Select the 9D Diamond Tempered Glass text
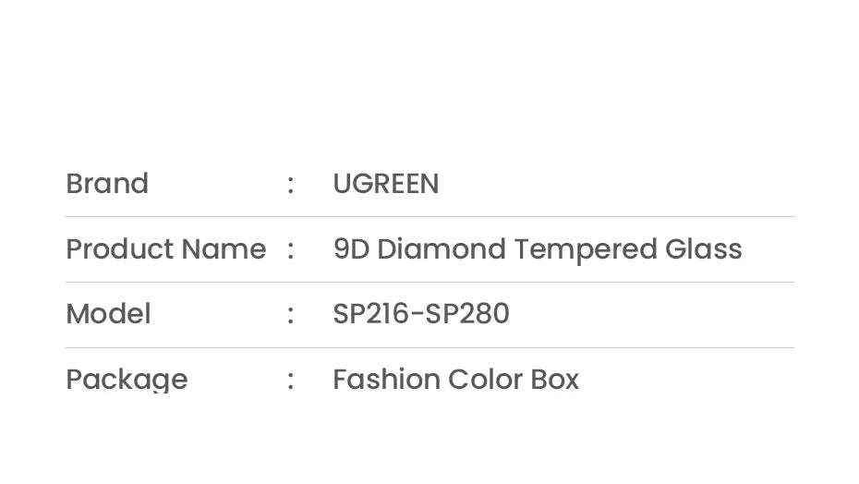 point(537,249)
